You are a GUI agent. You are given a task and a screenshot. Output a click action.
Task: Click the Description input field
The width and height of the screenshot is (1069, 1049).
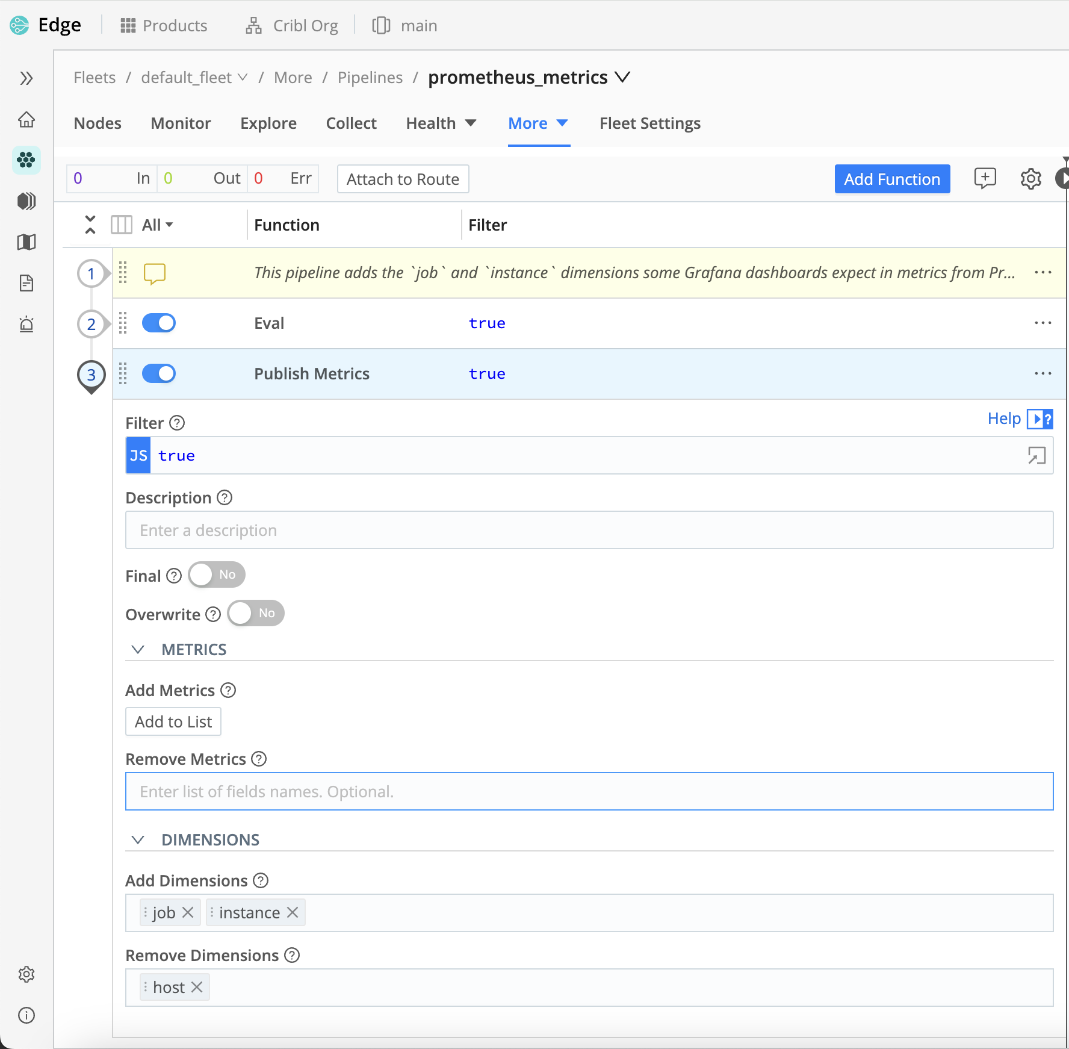589,531
